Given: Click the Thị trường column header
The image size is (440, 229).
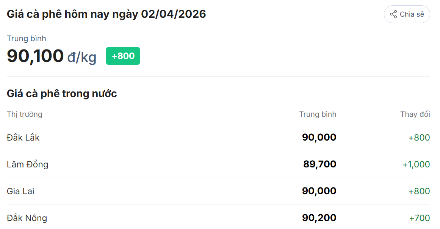Looking at the screenshot, I should (x=24, y=114).
